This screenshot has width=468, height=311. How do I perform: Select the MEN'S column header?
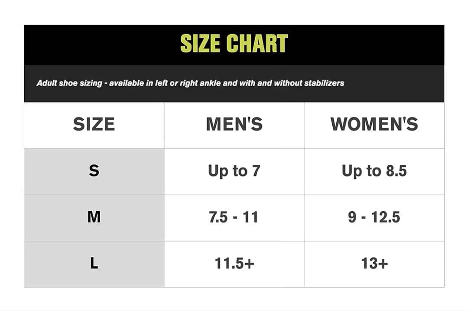234,124
